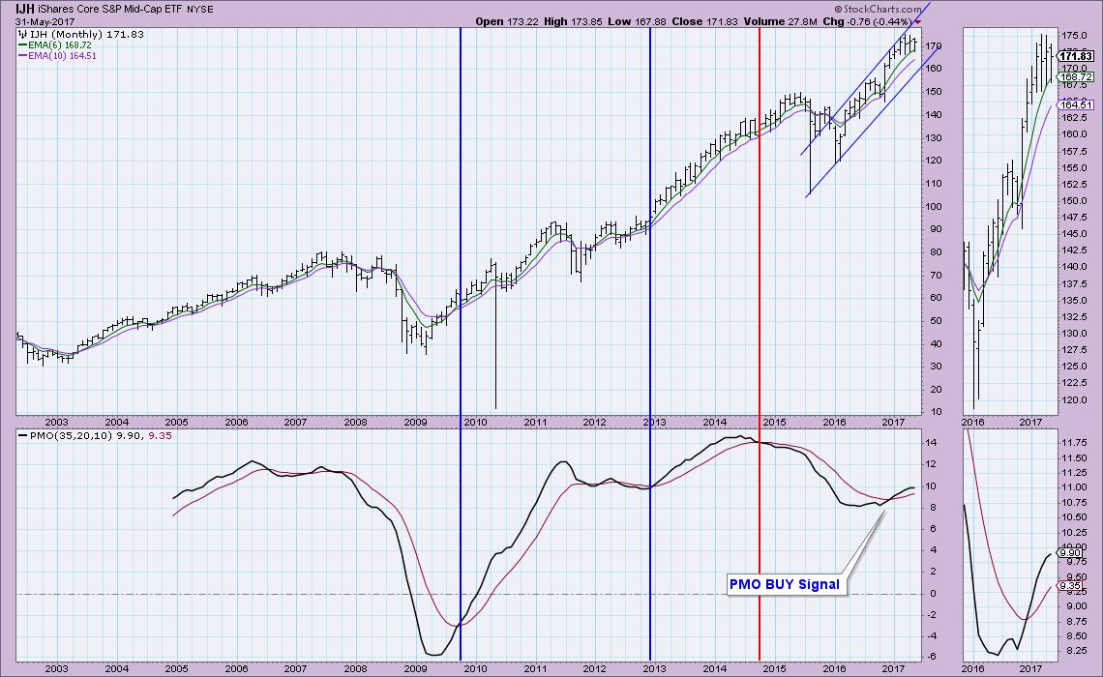The width and height of the screenshot is (1103, 677).
Task: Click the 150 level on the main price axis
Action: tap(933, 92)
